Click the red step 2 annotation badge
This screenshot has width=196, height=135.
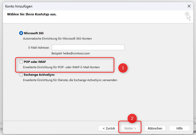(x=132, y=119)
